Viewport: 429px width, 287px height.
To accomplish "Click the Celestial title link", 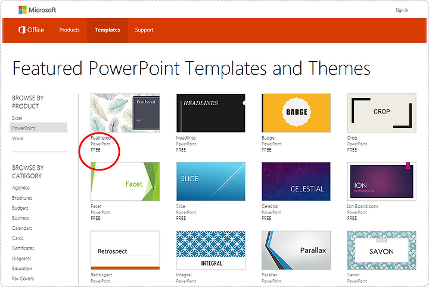I will 270,206.
